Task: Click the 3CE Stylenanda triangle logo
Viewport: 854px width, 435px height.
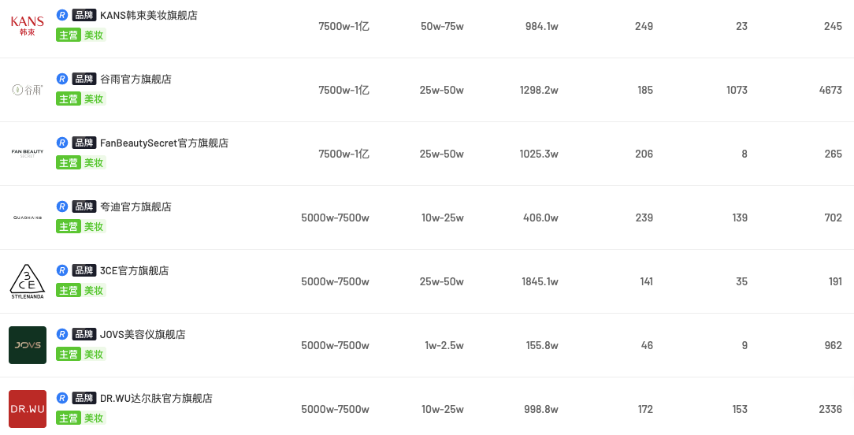Action: tap(28, 281)
